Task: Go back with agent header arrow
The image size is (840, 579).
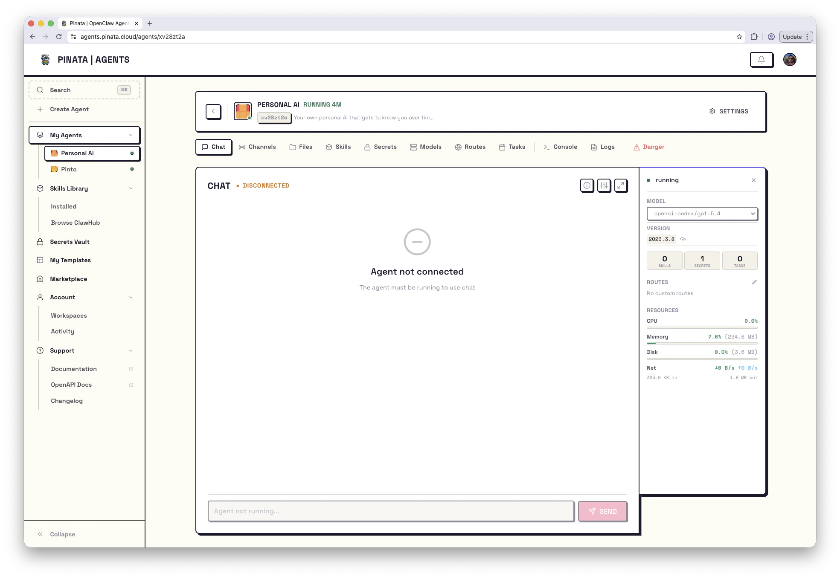Action: 213,111
